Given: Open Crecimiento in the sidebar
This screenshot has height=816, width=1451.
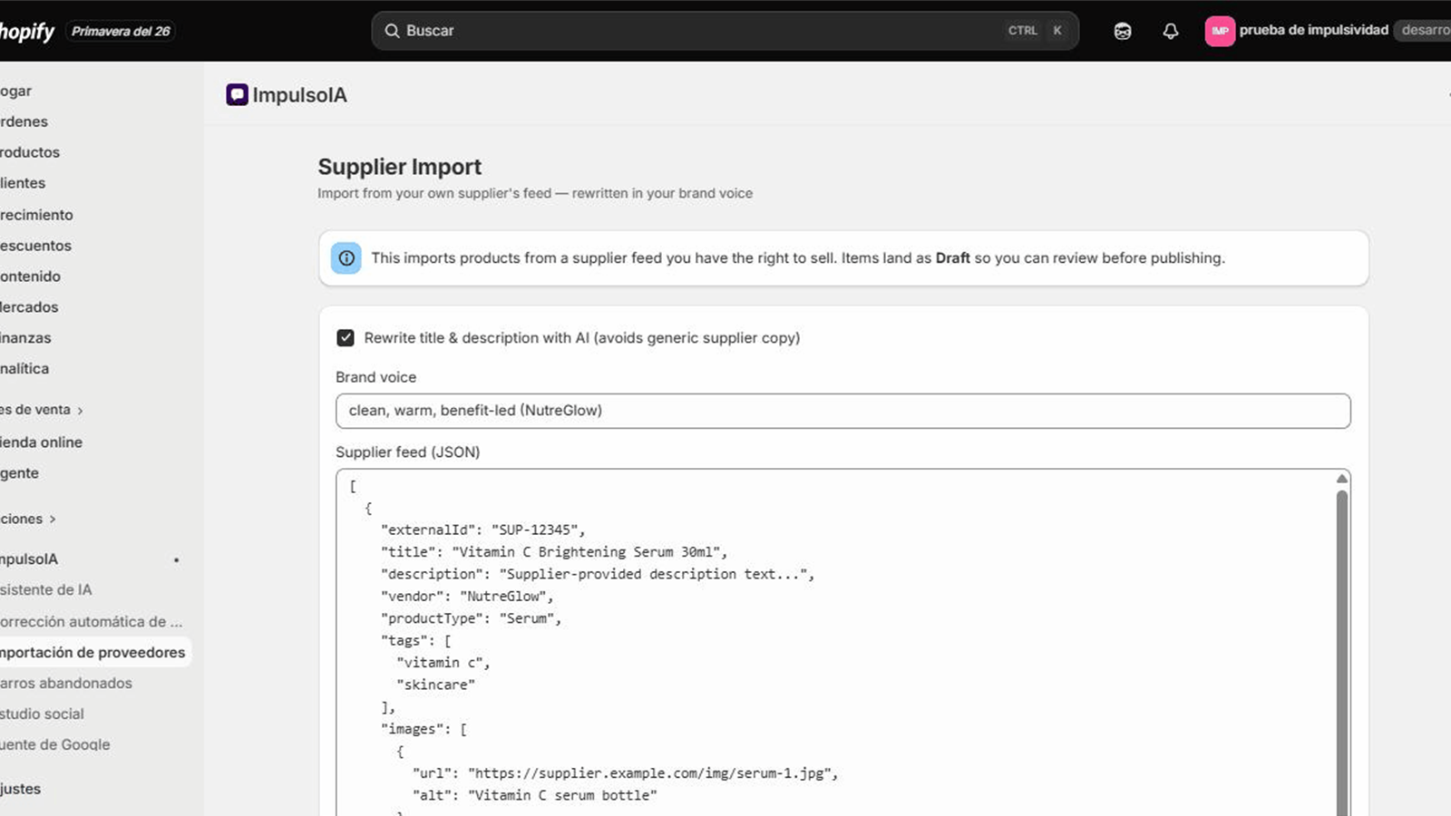Looking at the screenshot, I should tap(36, 215).
